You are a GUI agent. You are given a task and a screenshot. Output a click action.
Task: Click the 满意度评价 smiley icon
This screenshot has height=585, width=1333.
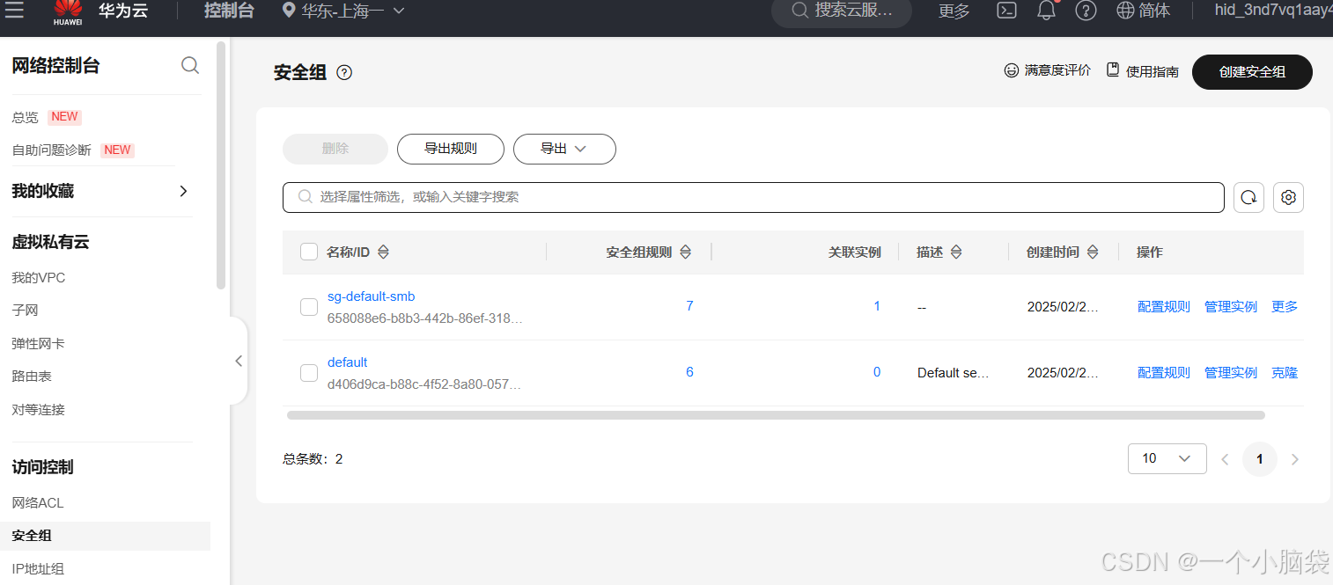[x=1012, y=70]
